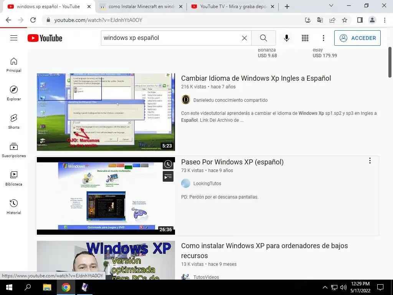Image resolution: width=393 pixels, height=295 pixels.
Task: Close the YouTube TV tab
Action: click(x=272, y=7)
